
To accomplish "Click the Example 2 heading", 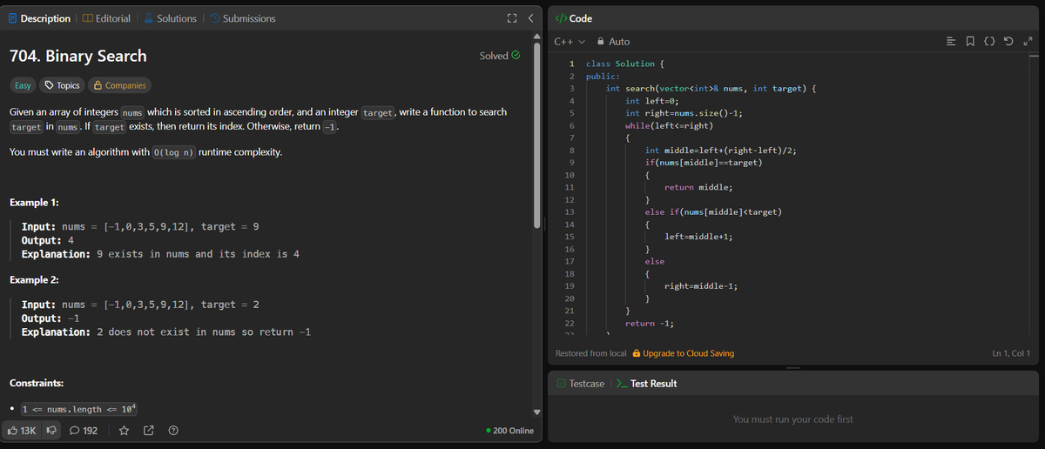I will pos(34,280).
